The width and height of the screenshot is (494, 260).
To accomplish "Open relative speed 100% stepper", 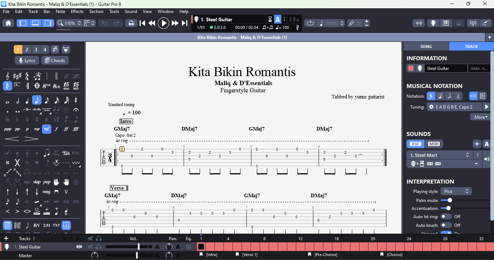I will [x=342, y=23].
